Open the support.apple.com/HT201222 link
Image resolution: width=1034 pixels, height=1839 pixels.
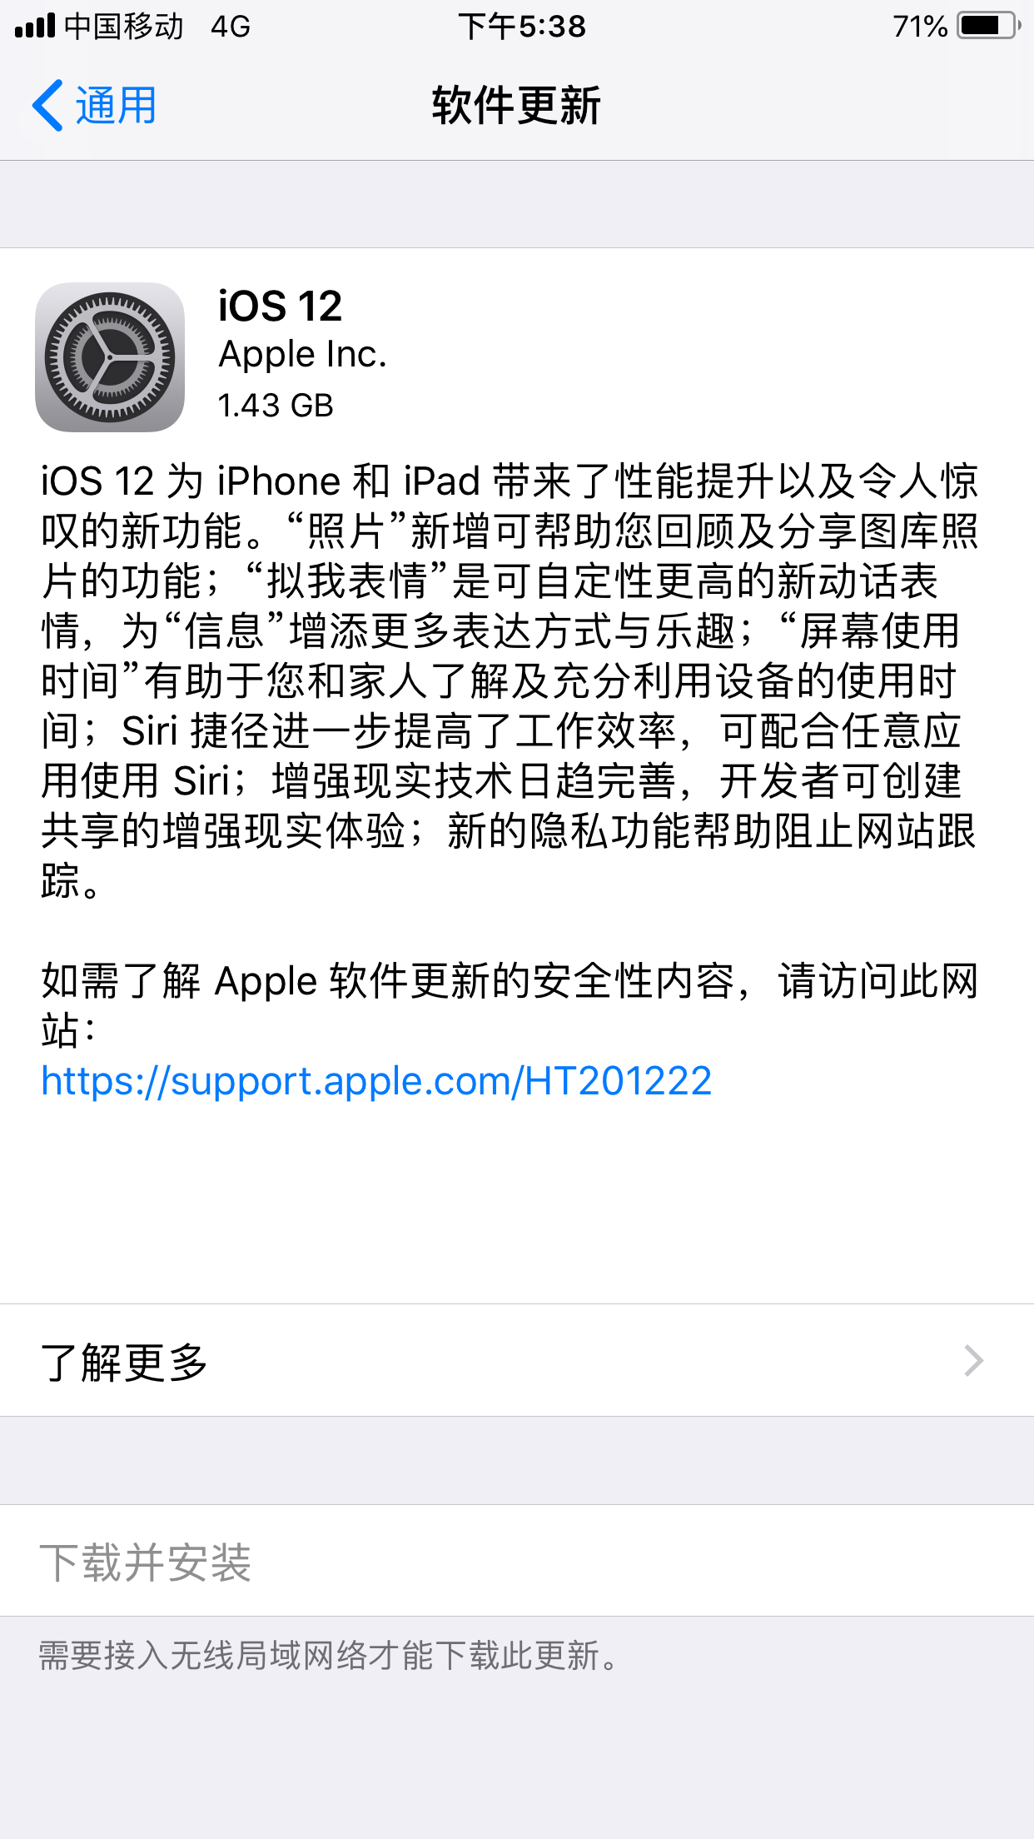coord(376,1081)
